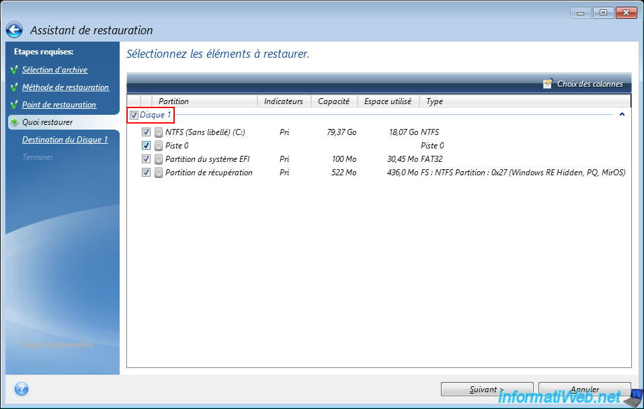
Task: Collapse the Disque 1 group chevron
Action: point(622,115)
